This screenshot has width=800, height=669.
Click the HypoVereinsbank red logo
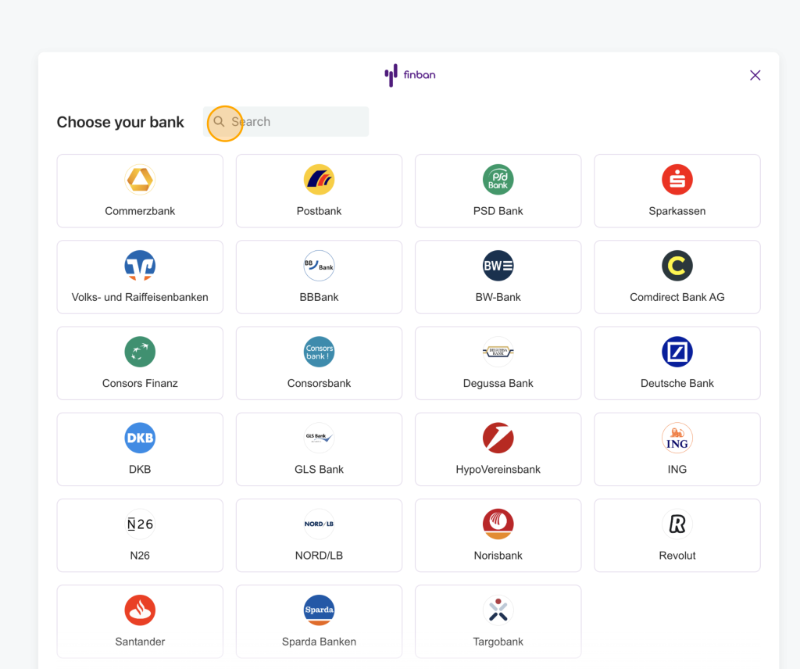pos(498,438)
